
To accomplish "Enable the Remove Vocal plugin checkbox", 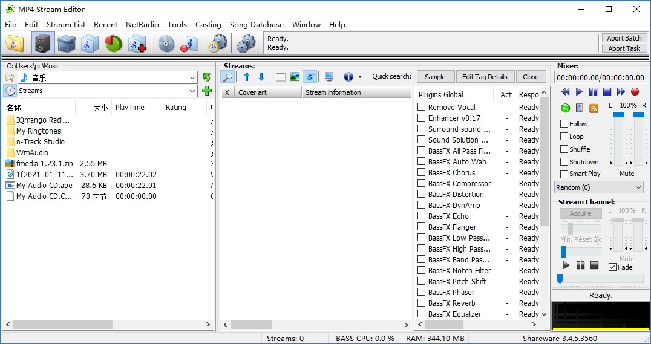I will coord(422,107).
